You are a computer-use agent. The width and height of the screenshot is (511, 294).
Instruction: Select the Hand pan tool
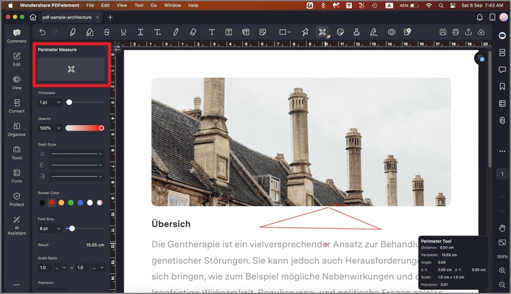[x=502, y=228]
